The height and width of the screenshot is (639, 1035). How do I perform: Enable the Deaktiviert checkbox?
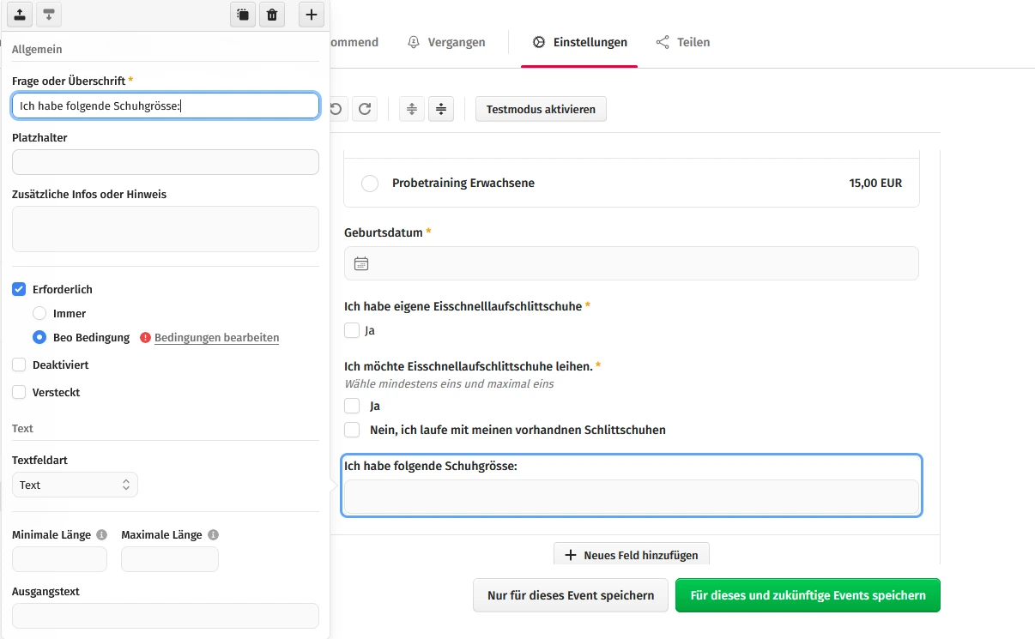coord(19,365)
